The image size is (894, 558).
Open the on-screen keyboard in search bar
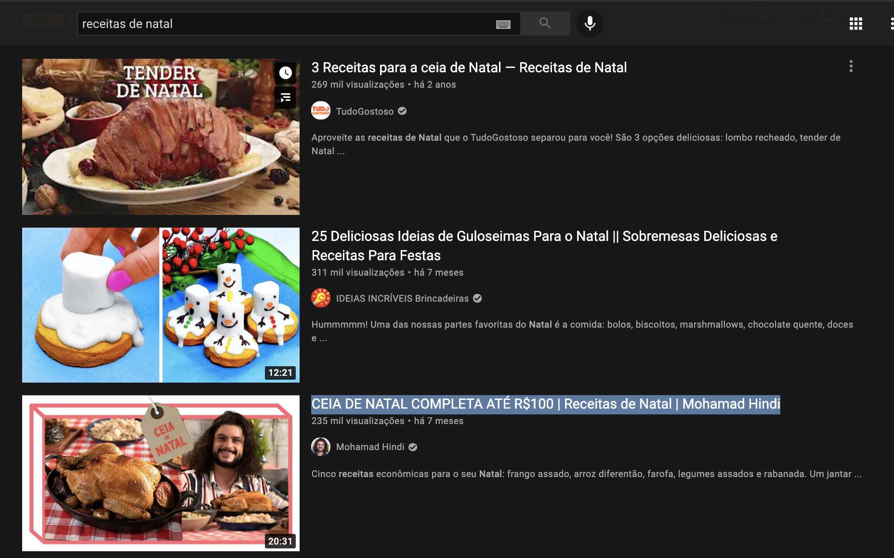(504, 24)
